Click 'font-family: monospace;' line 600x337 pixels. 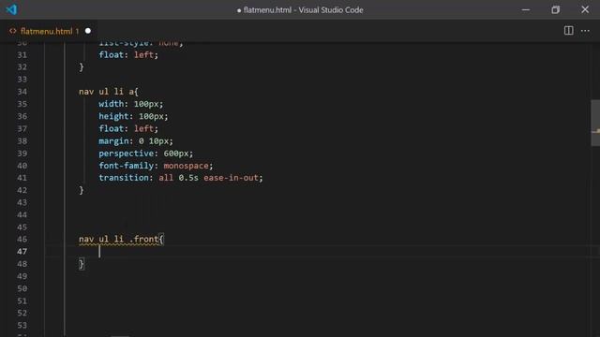pyautogui.click(x=156, y=166)
